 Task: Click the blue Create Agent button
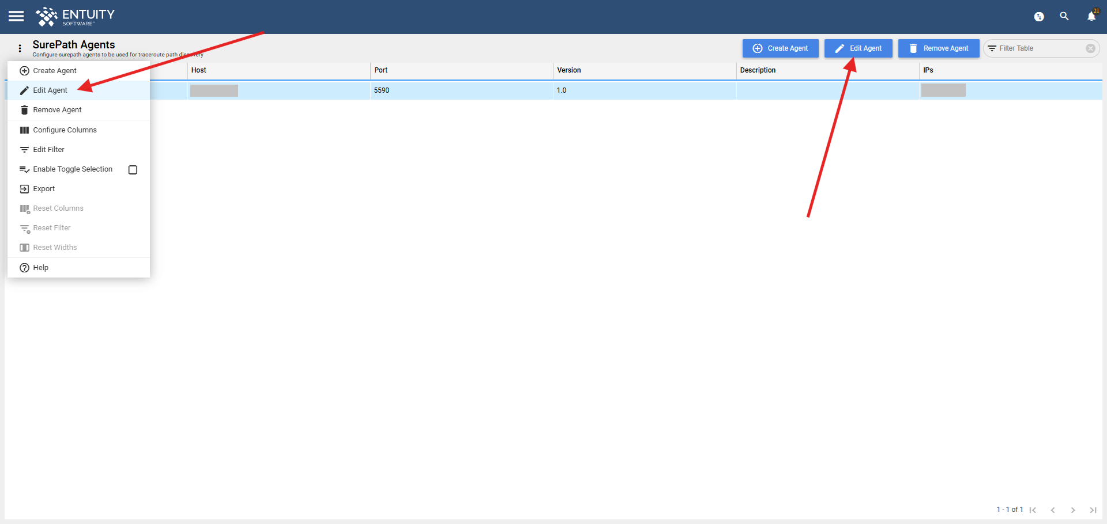pyautogui.click(x=780, y=48)
